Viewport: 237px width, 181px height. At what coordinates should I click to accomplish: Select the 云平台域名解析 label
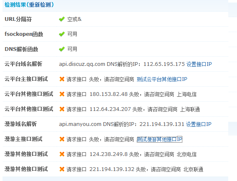[23, 64]
